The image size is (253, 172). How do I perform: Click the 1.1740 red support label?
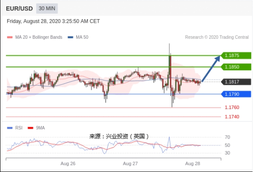click(232, 117)
